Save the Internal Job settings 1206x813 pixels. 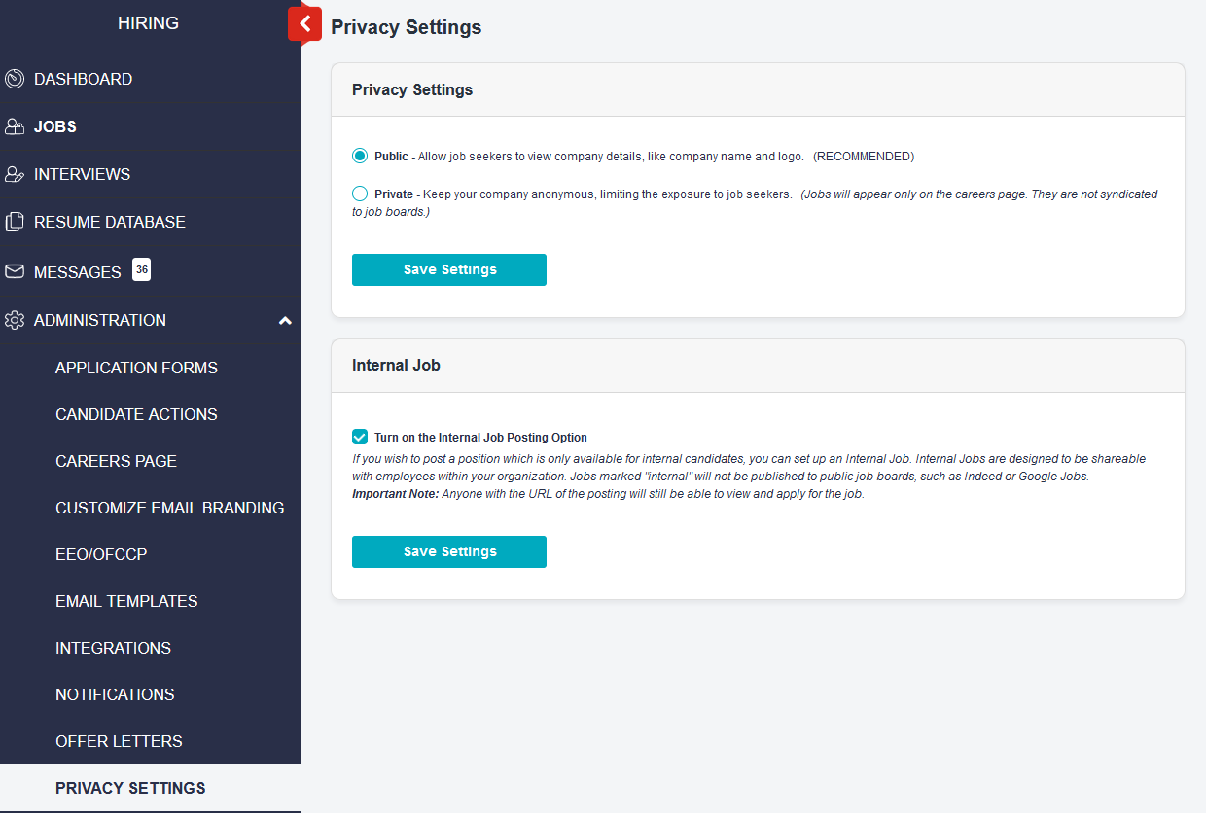click(448, 551)
